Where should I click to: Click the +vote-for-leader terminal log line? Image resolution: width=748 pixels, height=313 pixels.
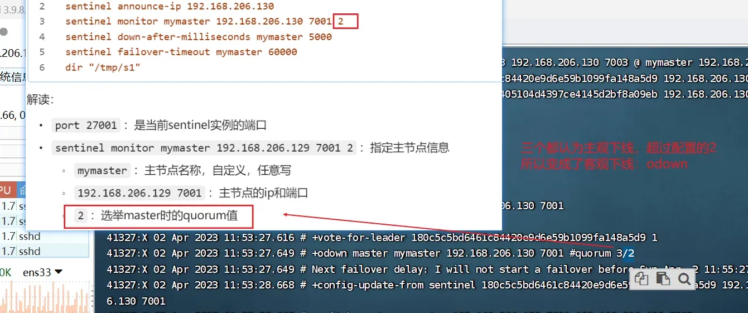[382, 237]
